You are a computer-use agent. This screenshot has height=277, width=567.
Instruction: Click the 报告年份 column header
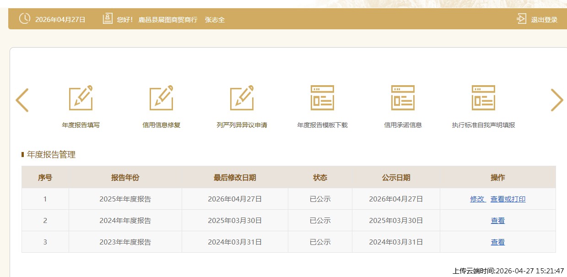125,178
